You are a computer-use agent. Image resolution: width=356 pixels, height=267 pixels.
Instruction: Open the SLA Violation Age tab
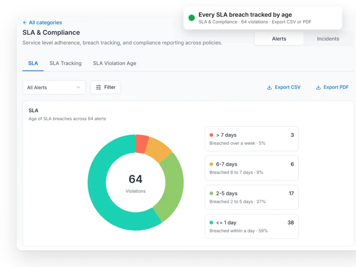coord(115,63)
